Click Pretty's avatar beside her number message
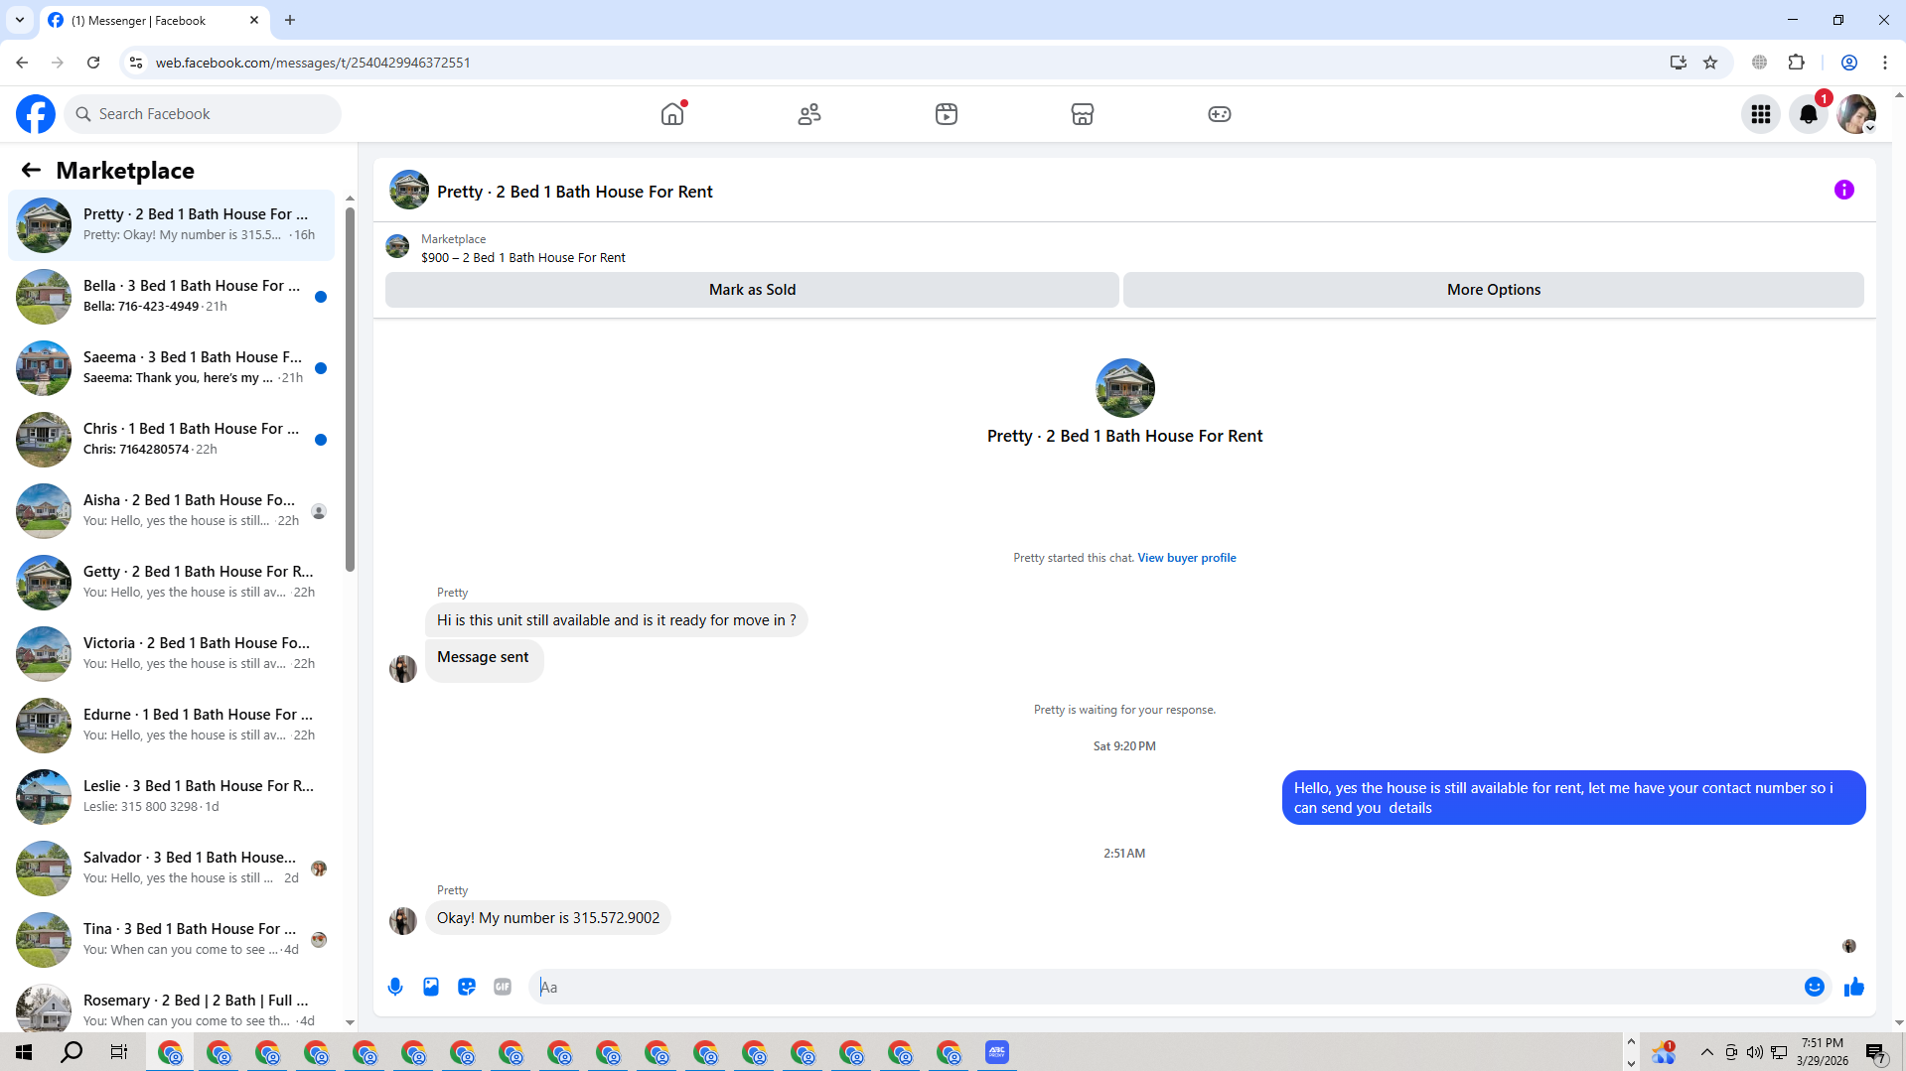This screenshot has width=1906, height=1071. point(403,920)
